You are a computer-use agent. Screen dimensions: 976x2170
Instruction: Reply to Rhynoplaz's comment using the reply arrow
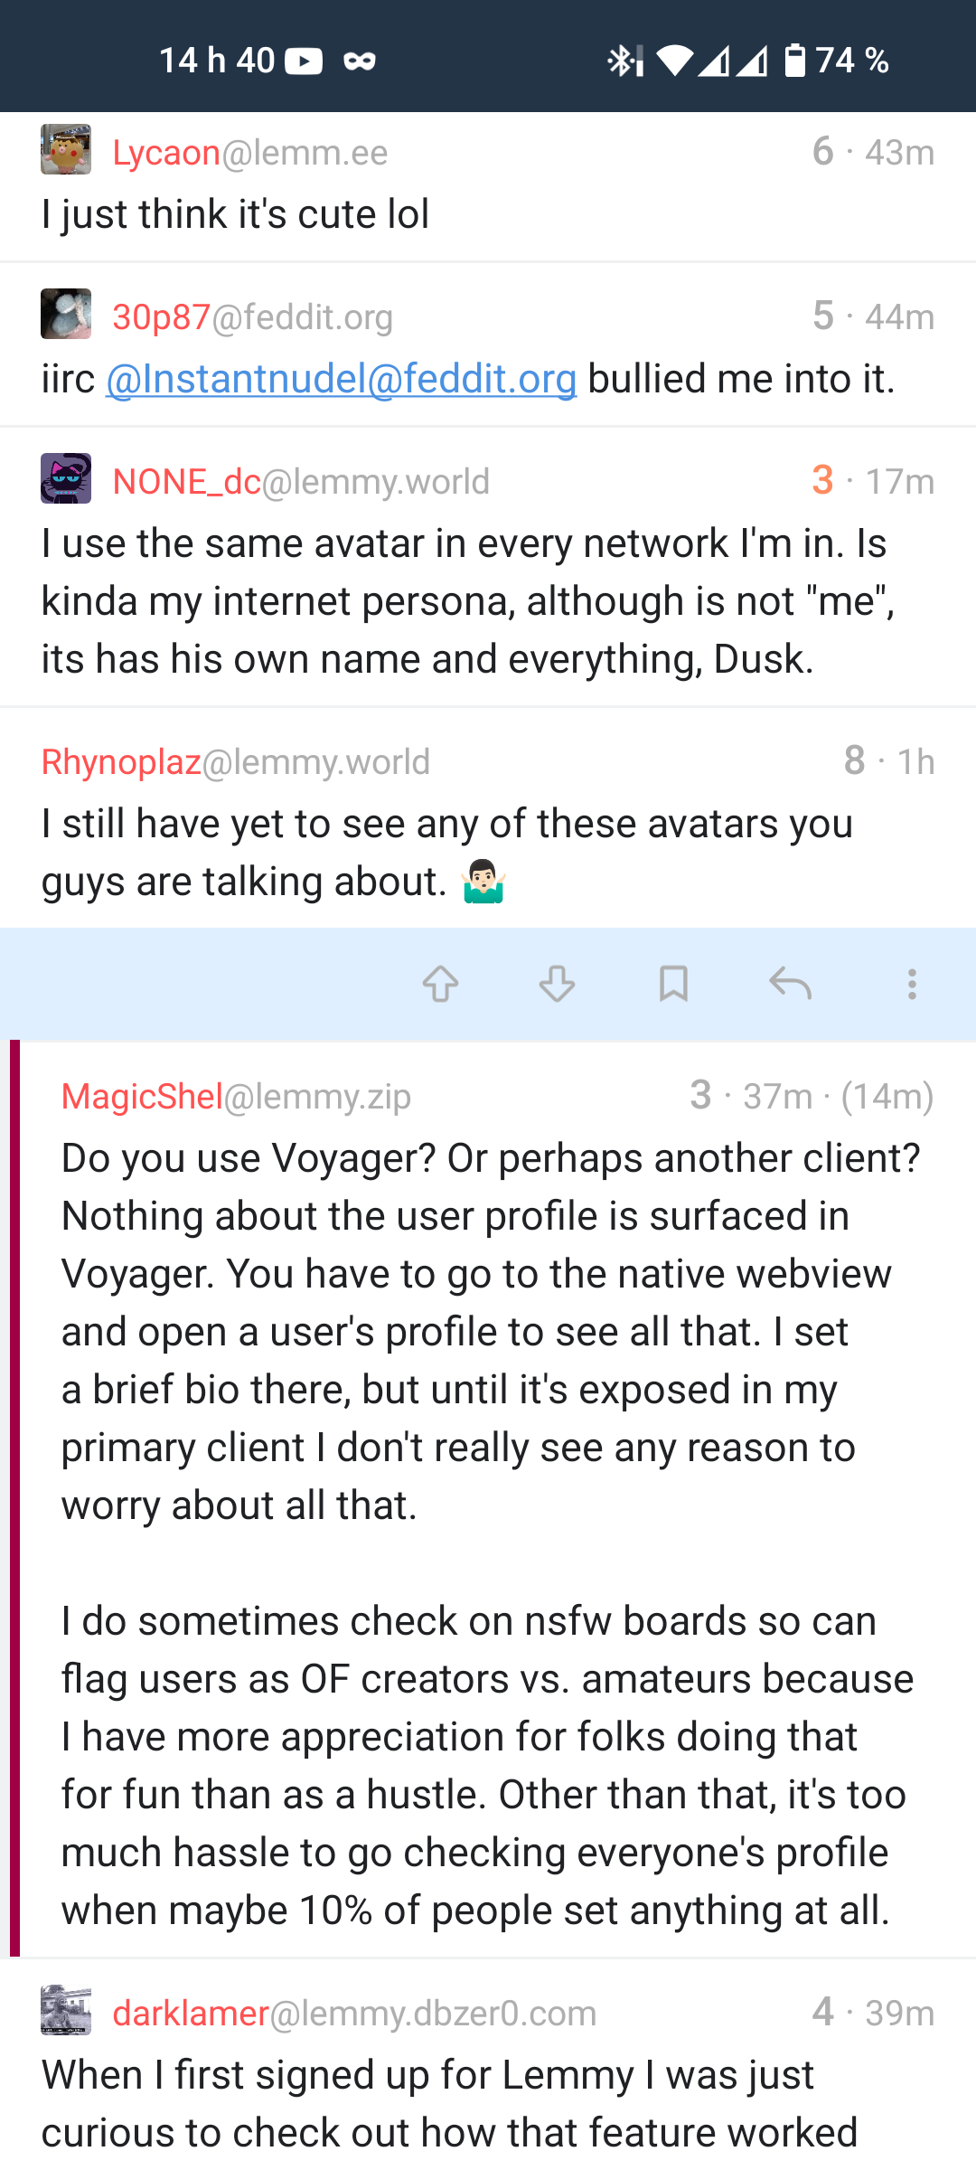[x=790, y=984]
